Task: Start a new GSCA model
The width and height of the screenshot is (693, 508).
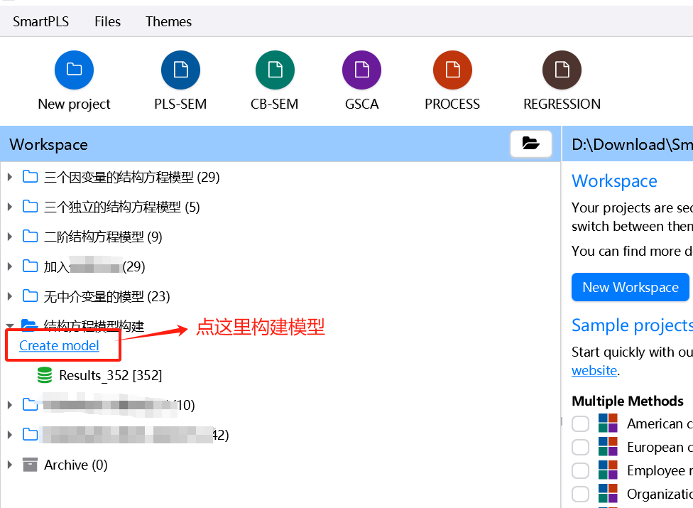Action: point(361,70)
